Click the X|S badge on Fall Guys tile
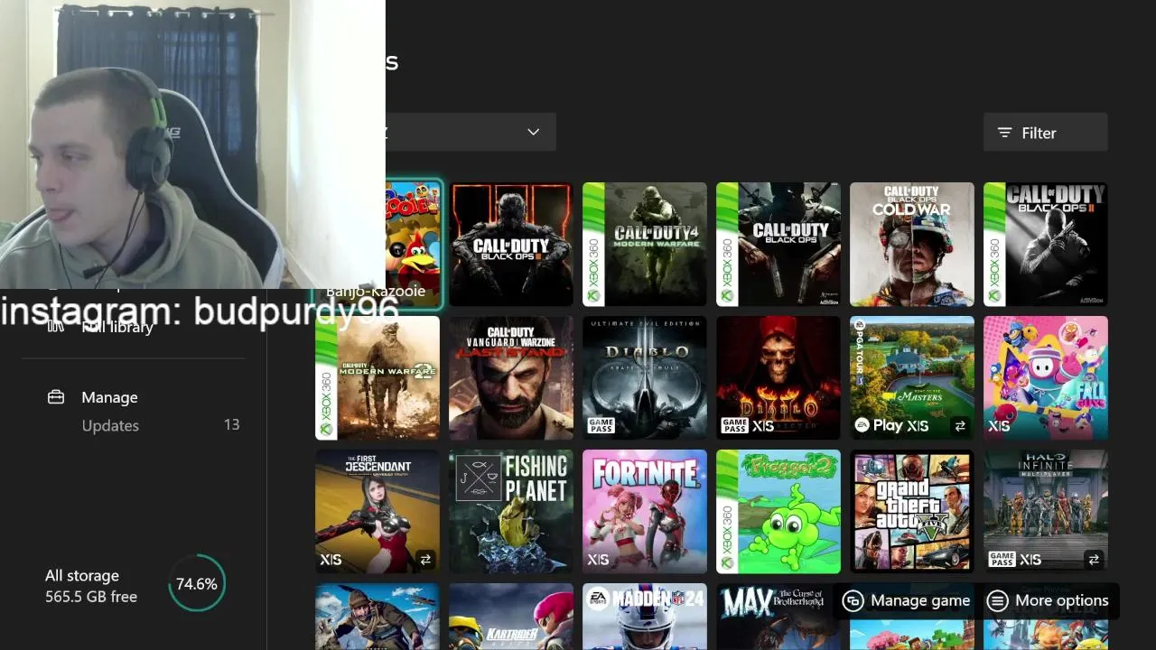This screenshot has width=1156, height=650. [999, 426]
